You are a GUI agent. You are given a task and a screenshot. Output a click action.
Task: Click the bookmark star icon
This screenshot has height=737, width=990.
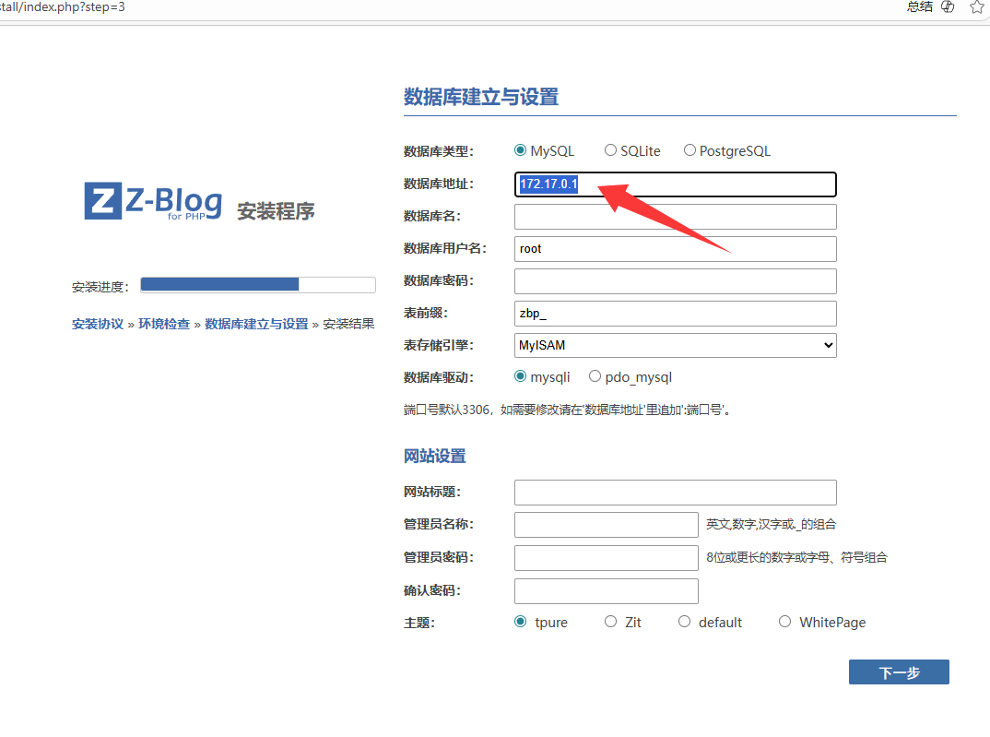tap(977, 7)
